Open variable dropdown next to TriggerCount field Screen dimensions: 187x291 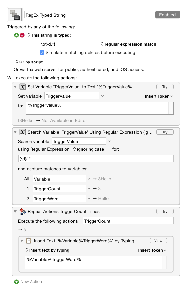(89, 189)
